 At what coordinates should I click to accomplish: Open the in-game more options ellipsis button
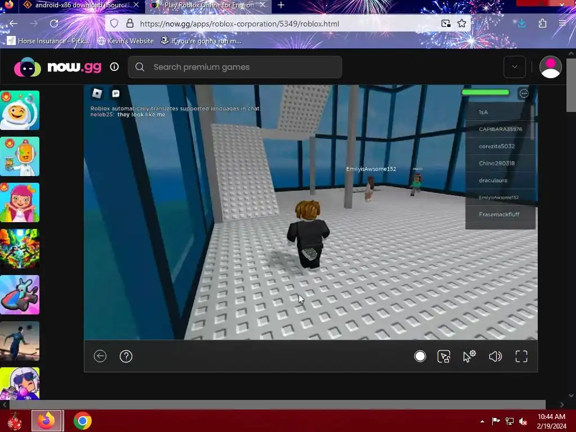click(524, 94)
